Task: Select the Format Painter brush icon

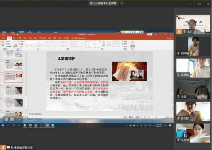Action: (6, 46)
